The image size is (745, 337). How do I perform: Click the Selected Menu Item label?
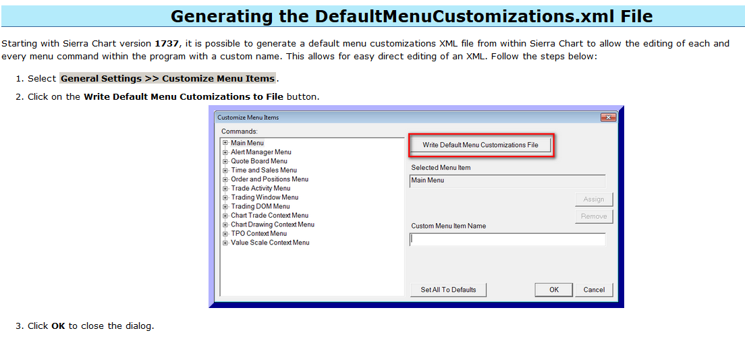pyautogui.click(x=441, y=168)
